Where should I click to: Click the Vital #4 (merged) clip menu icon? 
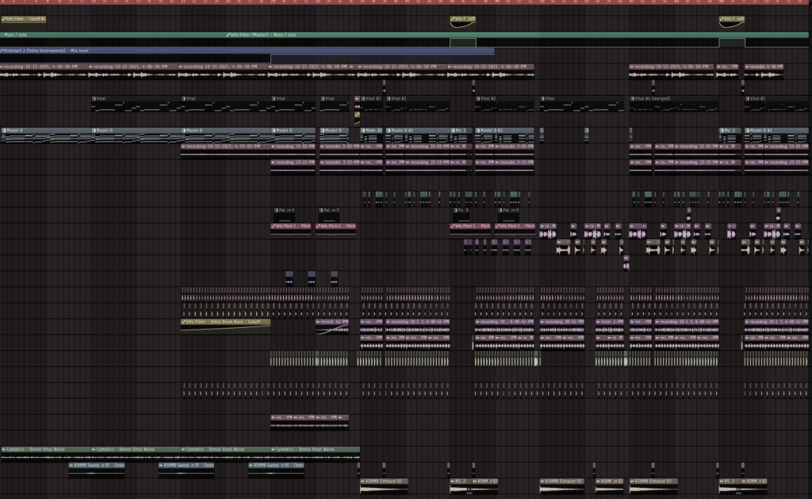click(634, 98)
